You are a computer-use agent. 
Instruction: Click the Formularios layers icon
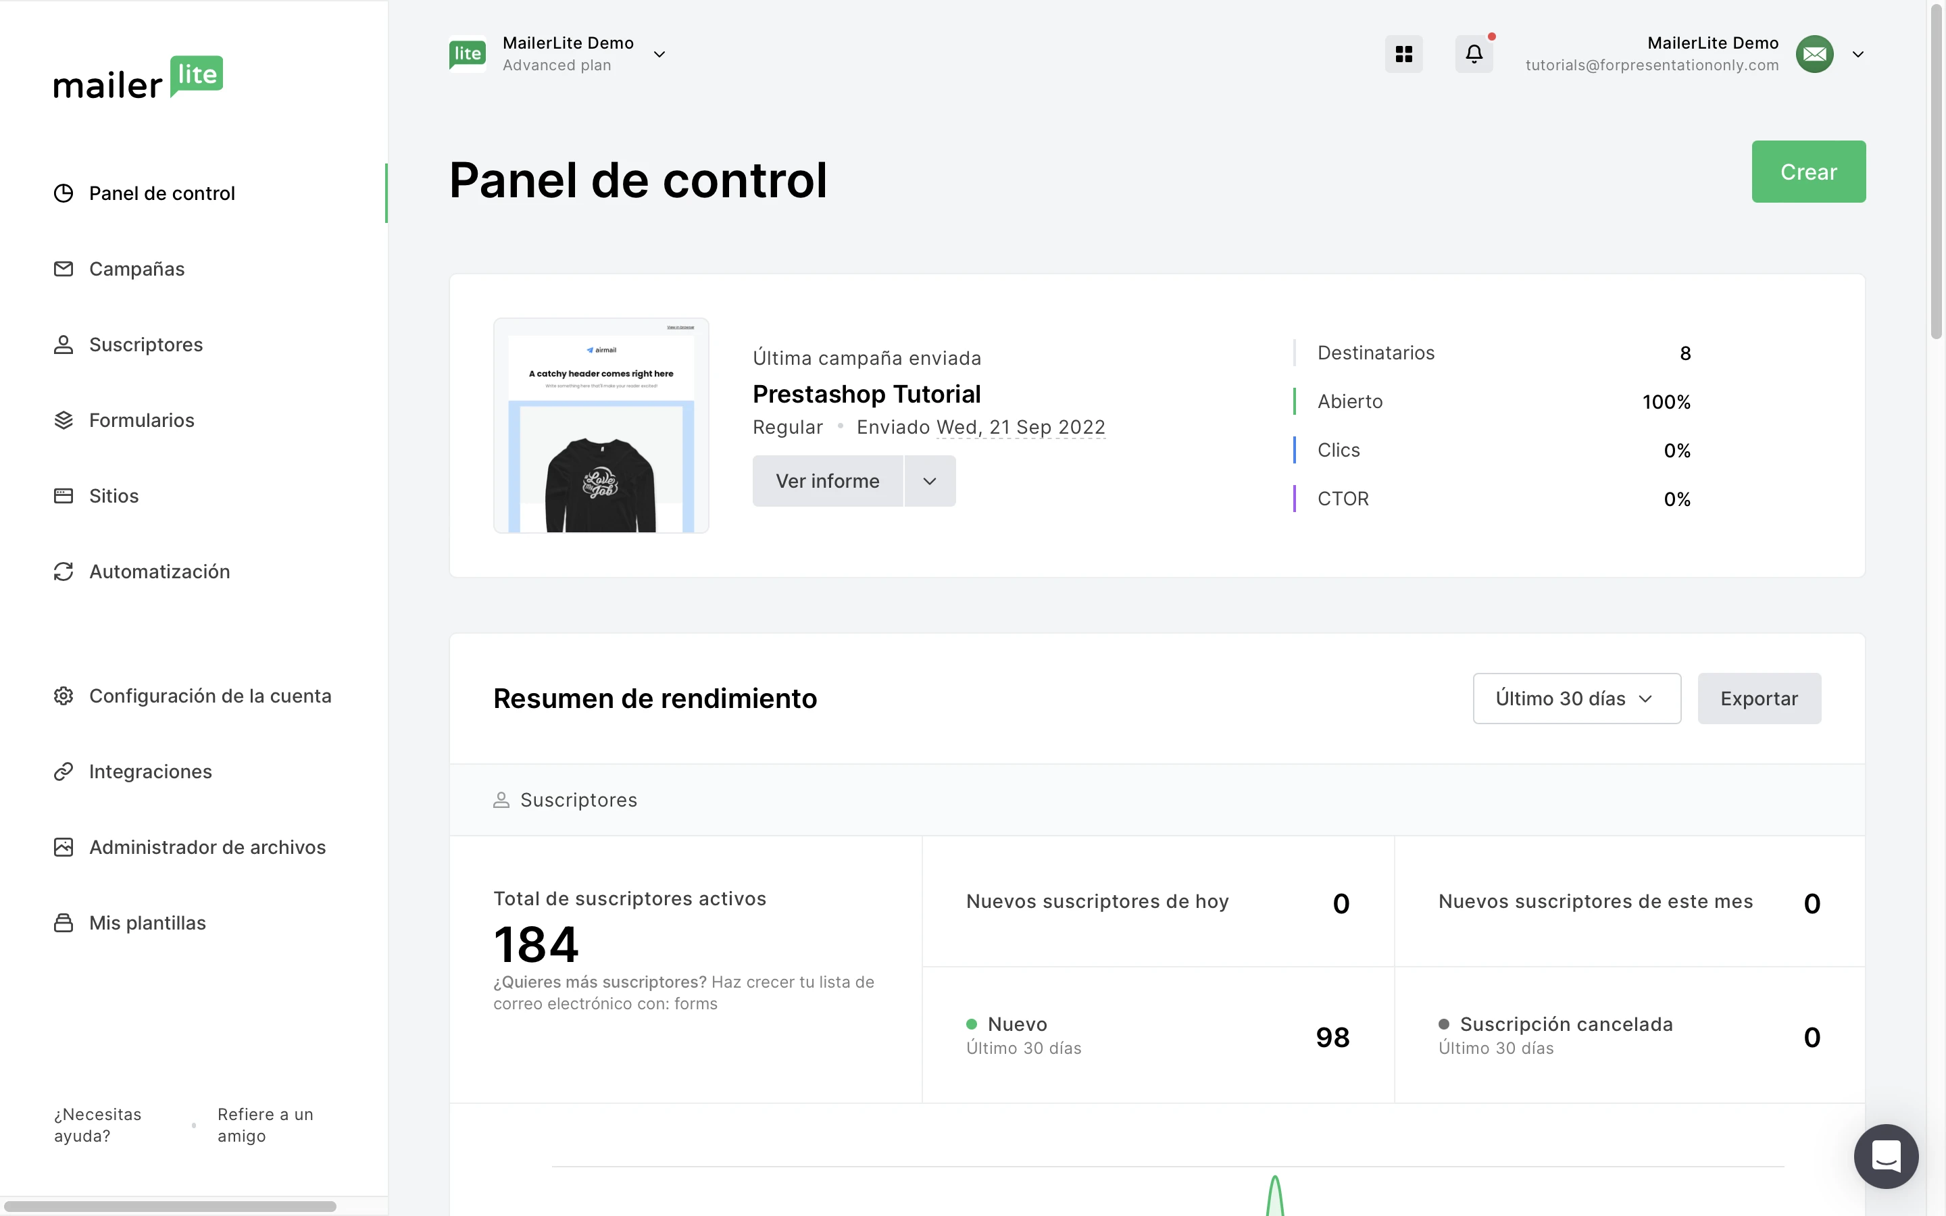pyautogui.click(x=64, y=421)
